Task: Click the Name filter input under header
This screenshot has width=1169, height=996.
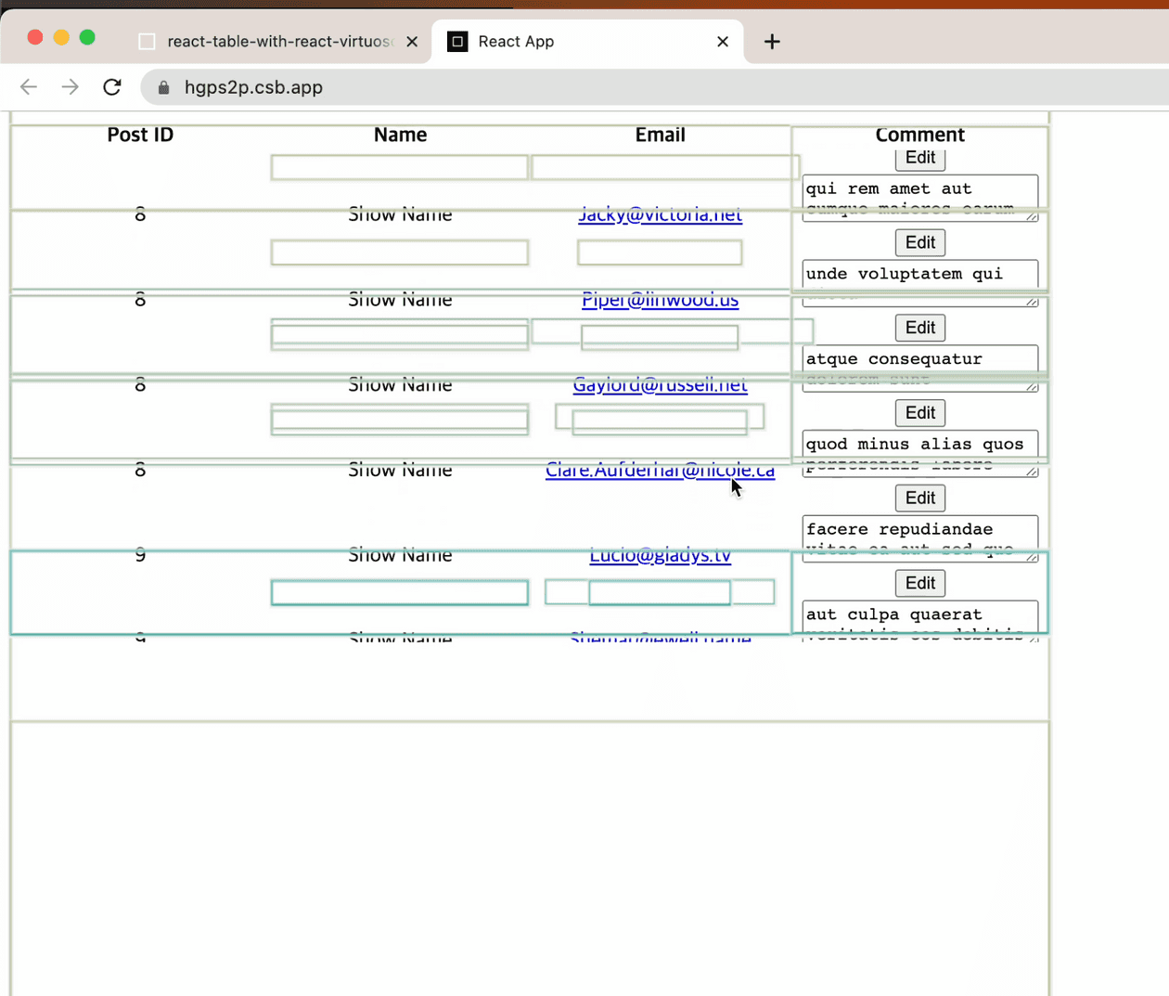Action: (399, 168)
